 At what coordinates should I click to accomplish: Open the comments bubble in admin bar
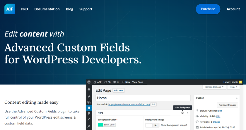pyautogui.click(x=116, y=82)
